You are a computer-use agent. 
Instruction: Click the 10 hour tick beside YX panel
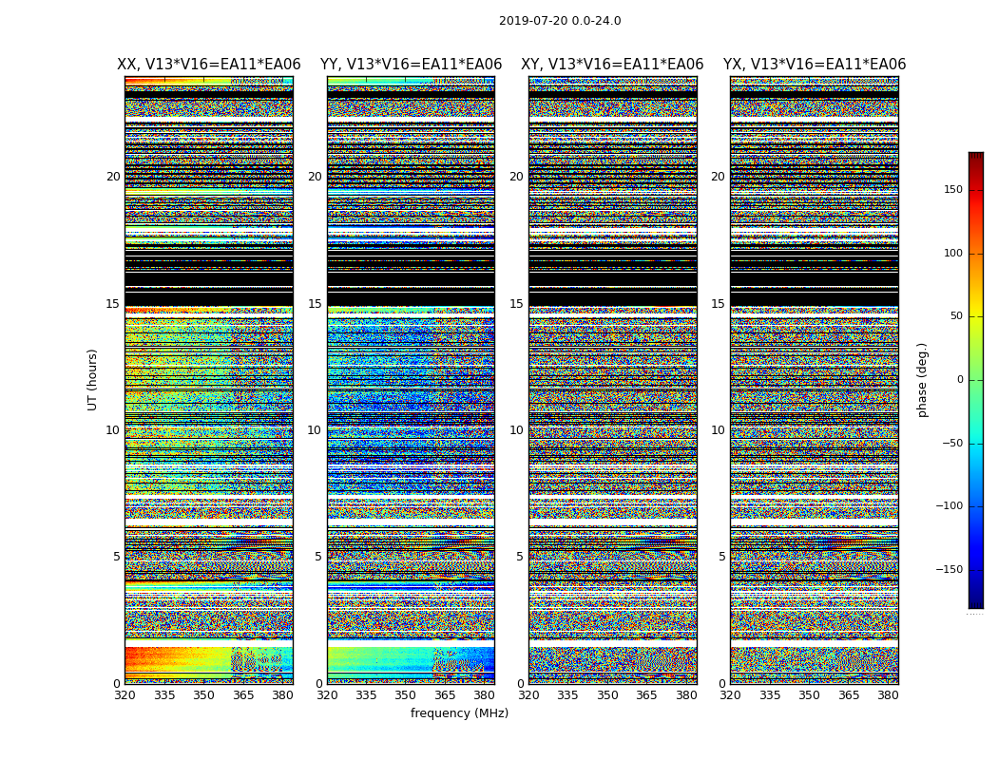[x=718, y=430]
